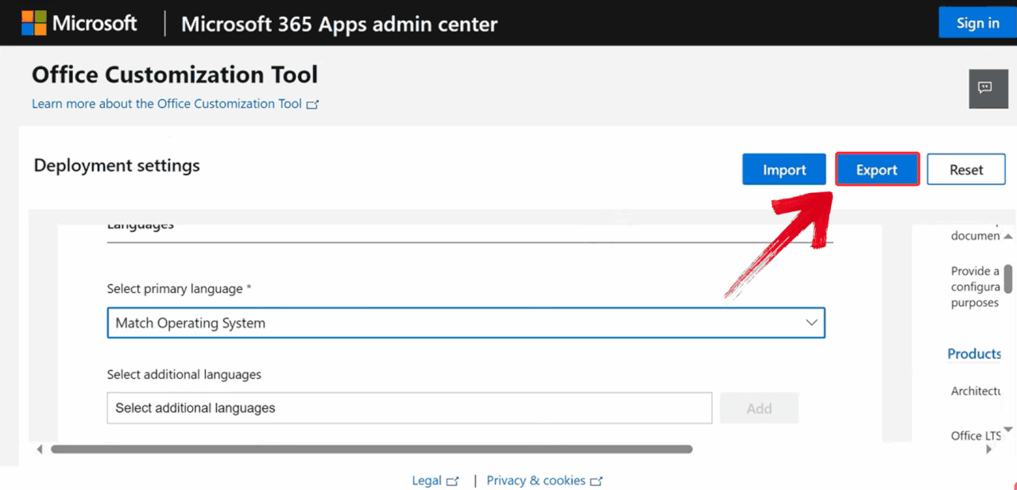The height and width of the screenshot is (490, 1017).
Task: Click the external link icon beside Legal
Action: 453,481
